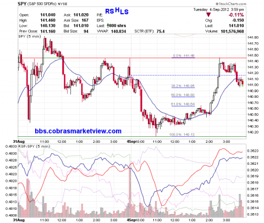This screenshot has height=223, width=264.
Task: Click the '61.8%: 140.64' Fibonacci label
Action: click(183, 104)
